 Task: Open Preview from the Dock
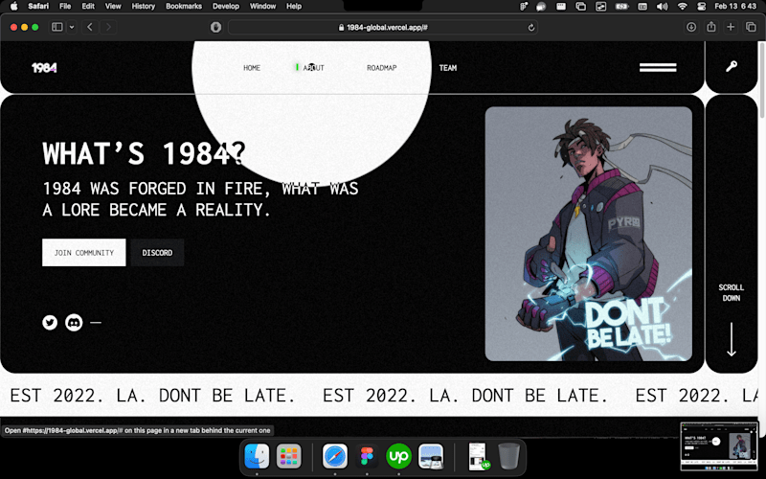coord(431,456)
